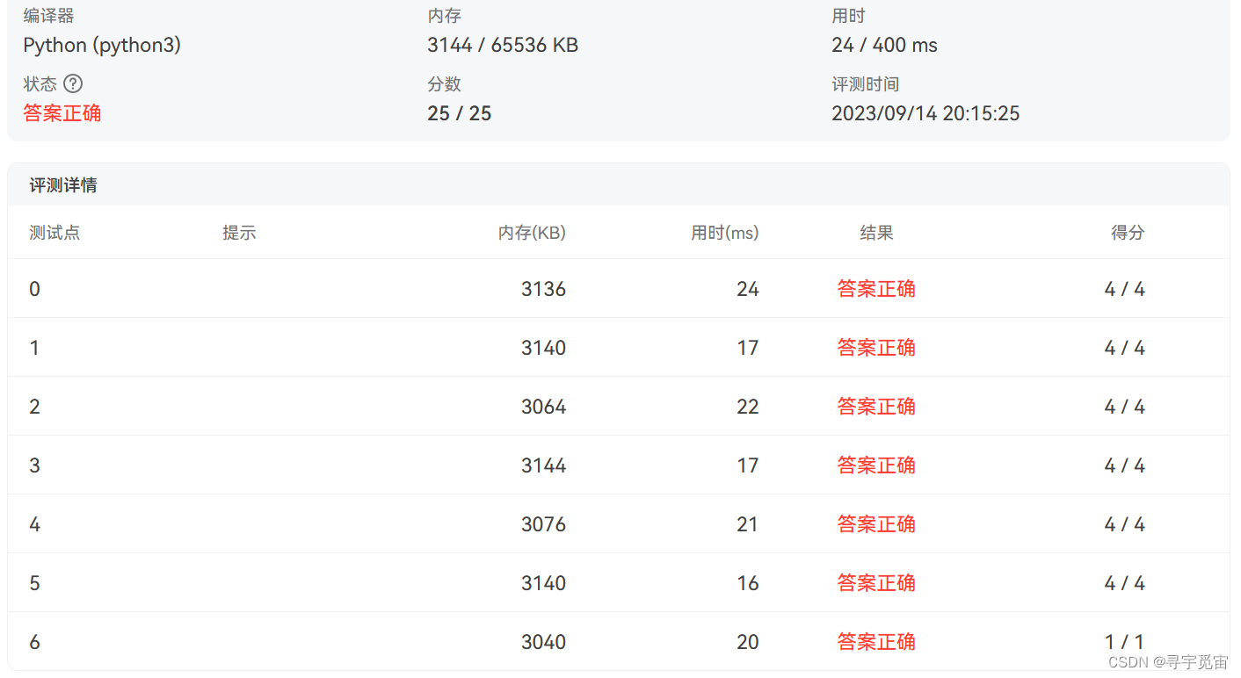
Task: Click the red 答案正确 status text at top
Action: pyautogui.click(x=62, y=113)
